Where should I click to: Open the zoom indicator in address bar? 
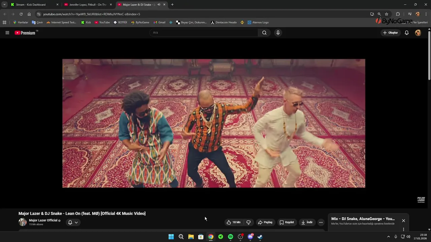pos(379,14)
